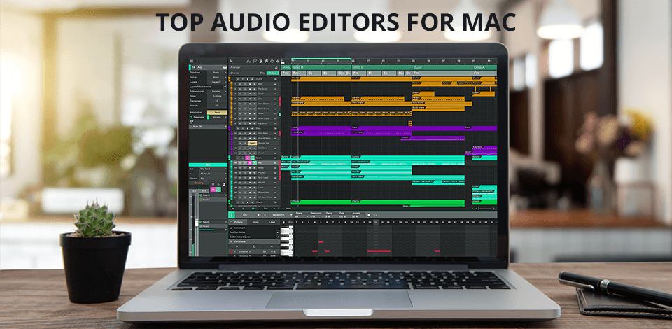The height and width of the screenshot is (329, 672).
Task: Click the icon at right of Arranger track
Action: pyautogui.click(x=276, y=68)
